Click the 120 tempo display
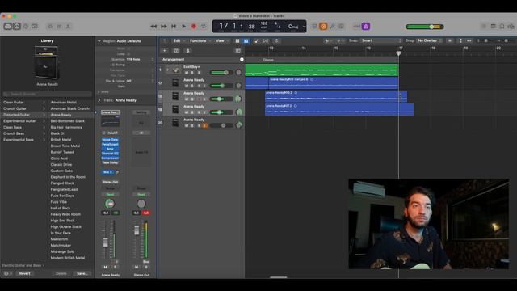The width and height of the screenshot is (517, 291). tap(264, 25)
